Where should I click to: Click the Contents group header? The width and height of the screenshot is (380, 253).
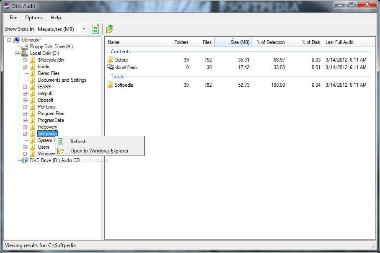[x=121, y=52]
